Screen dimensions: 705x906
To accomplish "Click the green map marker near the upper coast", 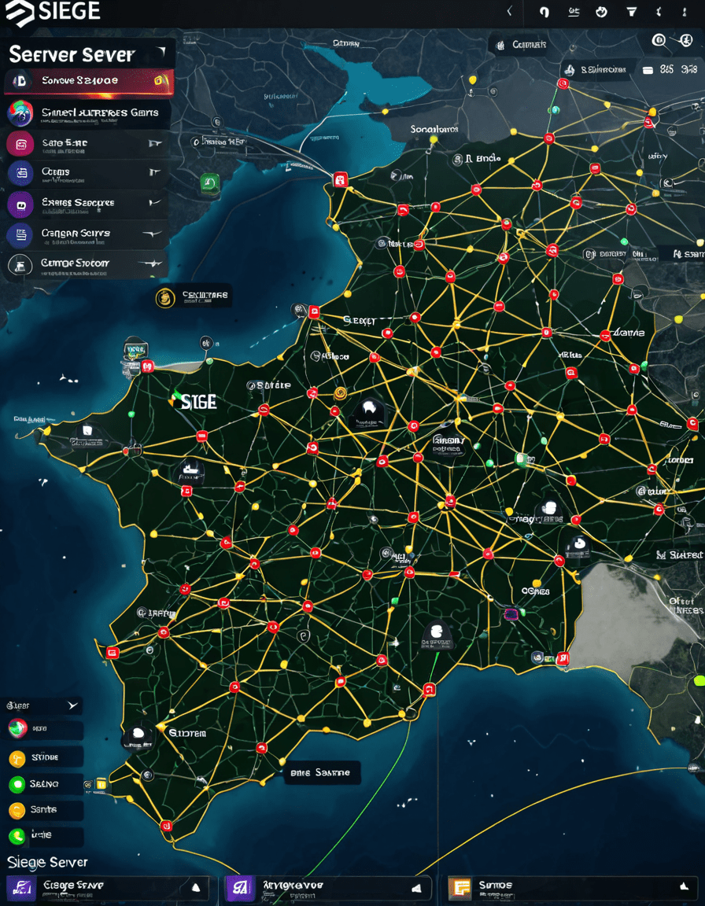I will (x=209, y=183).
